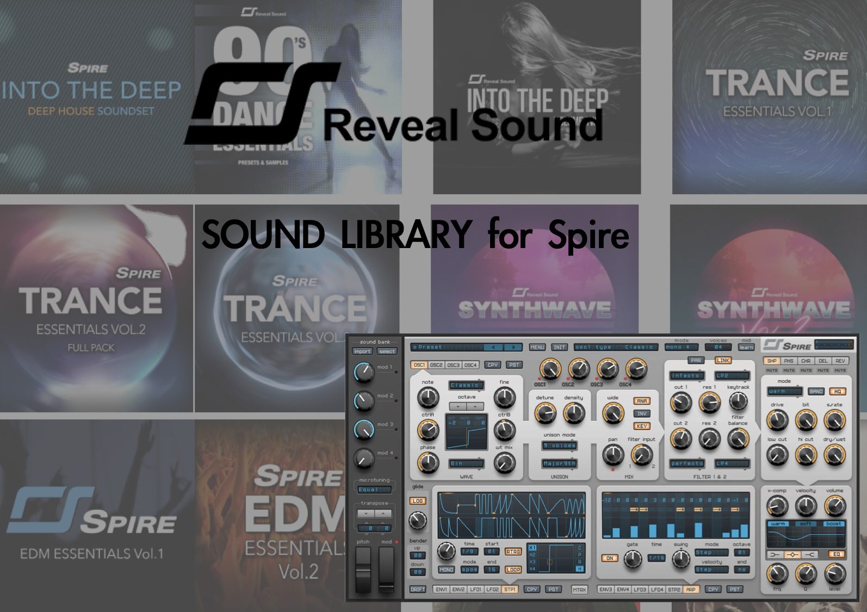The image size is (867, 612).
Task: Switch to OSC4 tab
Action: coord(470,365)
